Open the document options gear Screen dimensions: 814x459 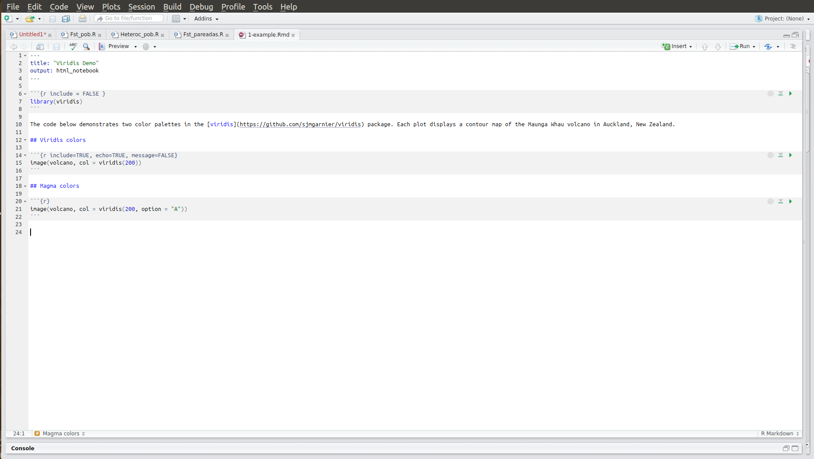[x=146, y=46]
